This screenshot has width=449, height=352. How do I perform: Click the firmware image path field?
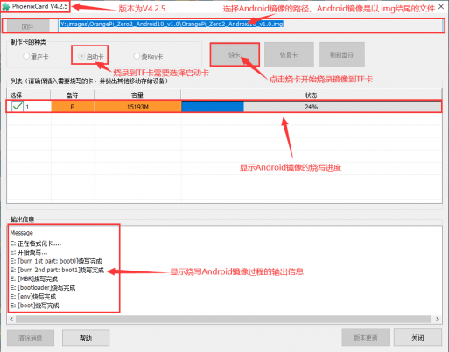click(x=250, y=25)
